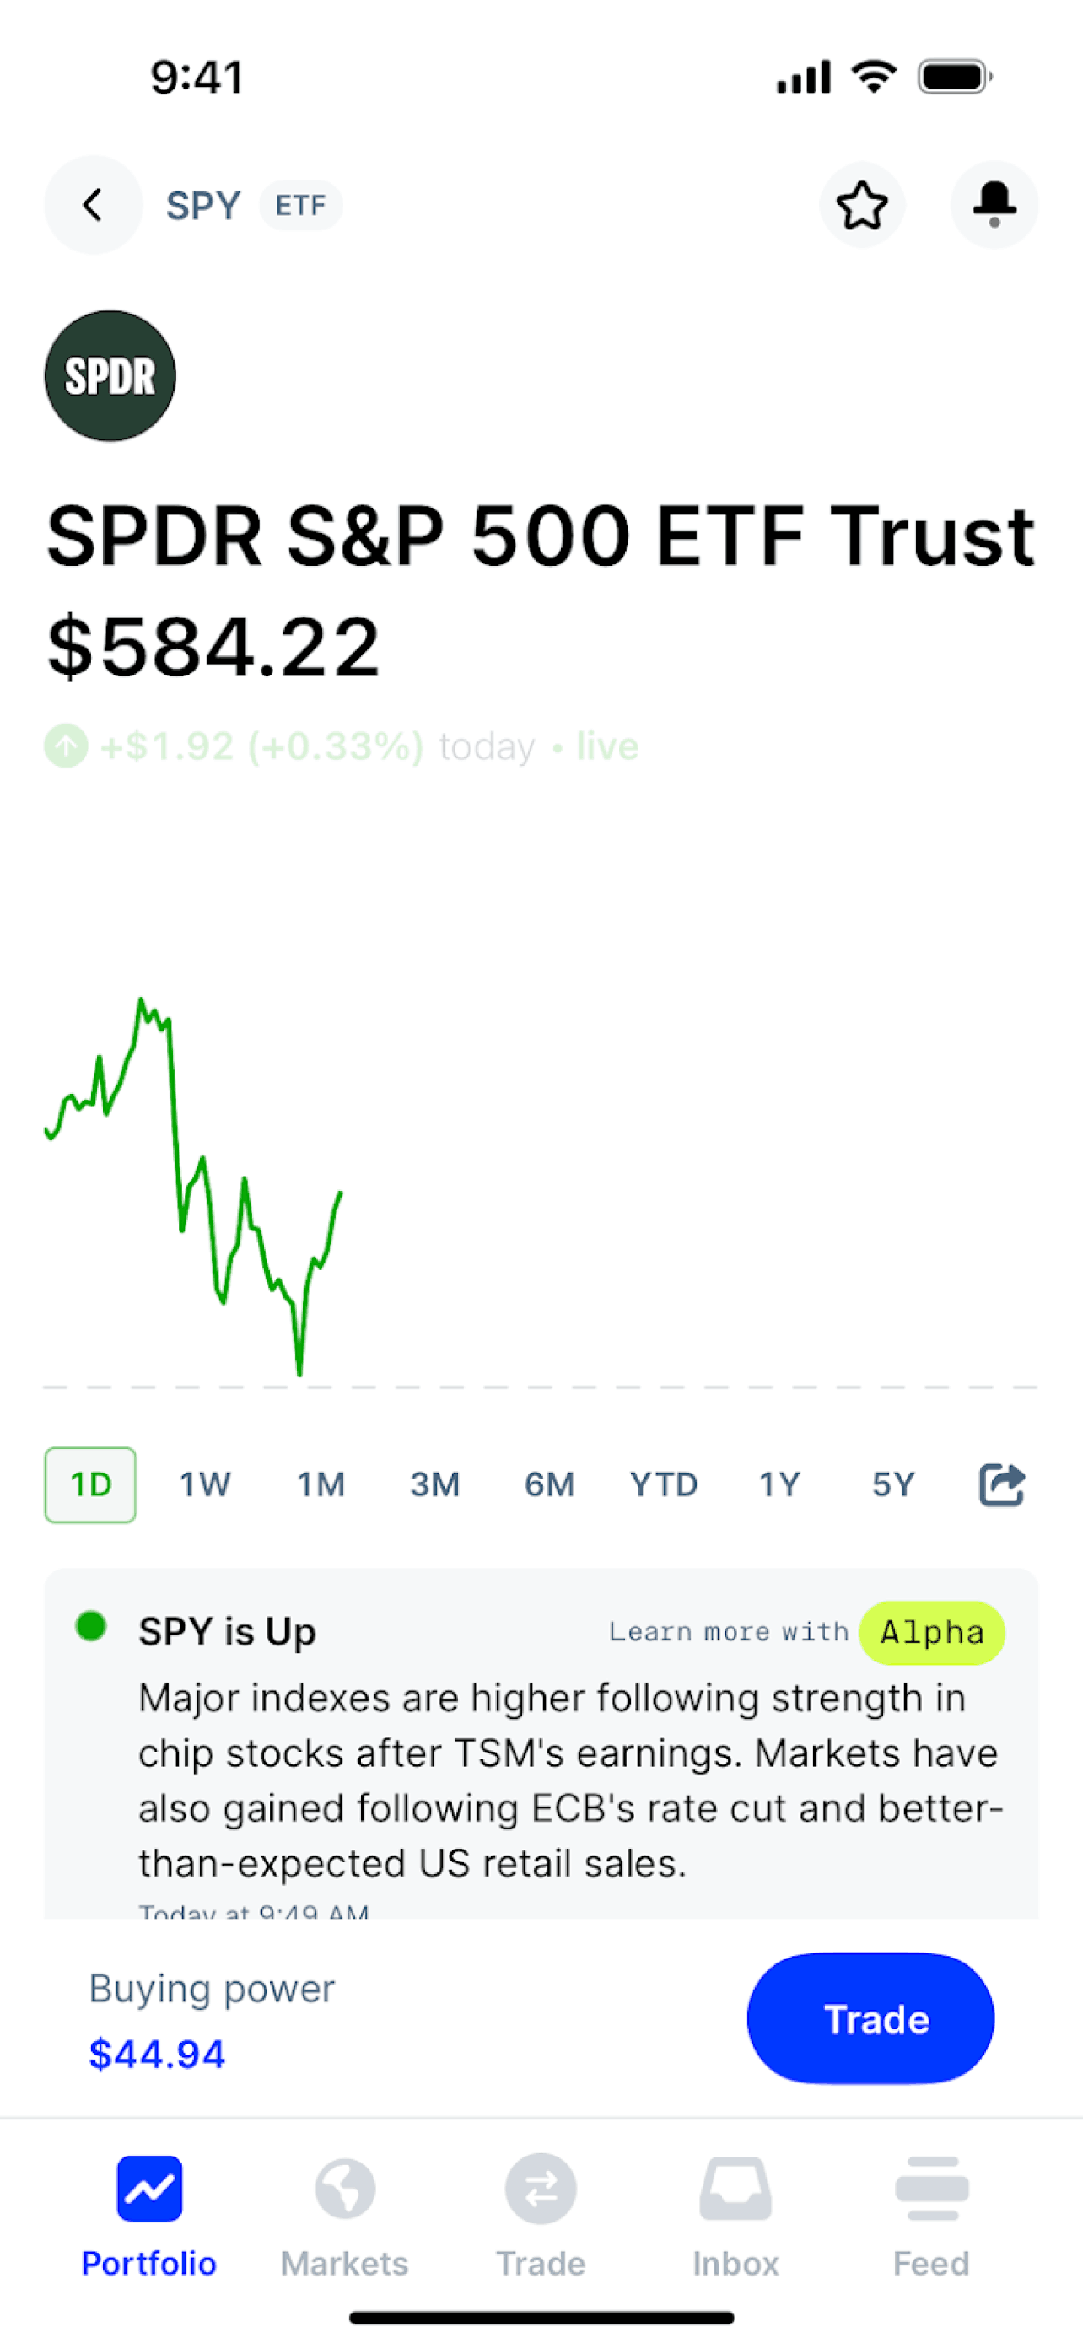The image size is (1083, 2343).
Task: Tap the SPDR logo circle
Action: coord(110,375)
